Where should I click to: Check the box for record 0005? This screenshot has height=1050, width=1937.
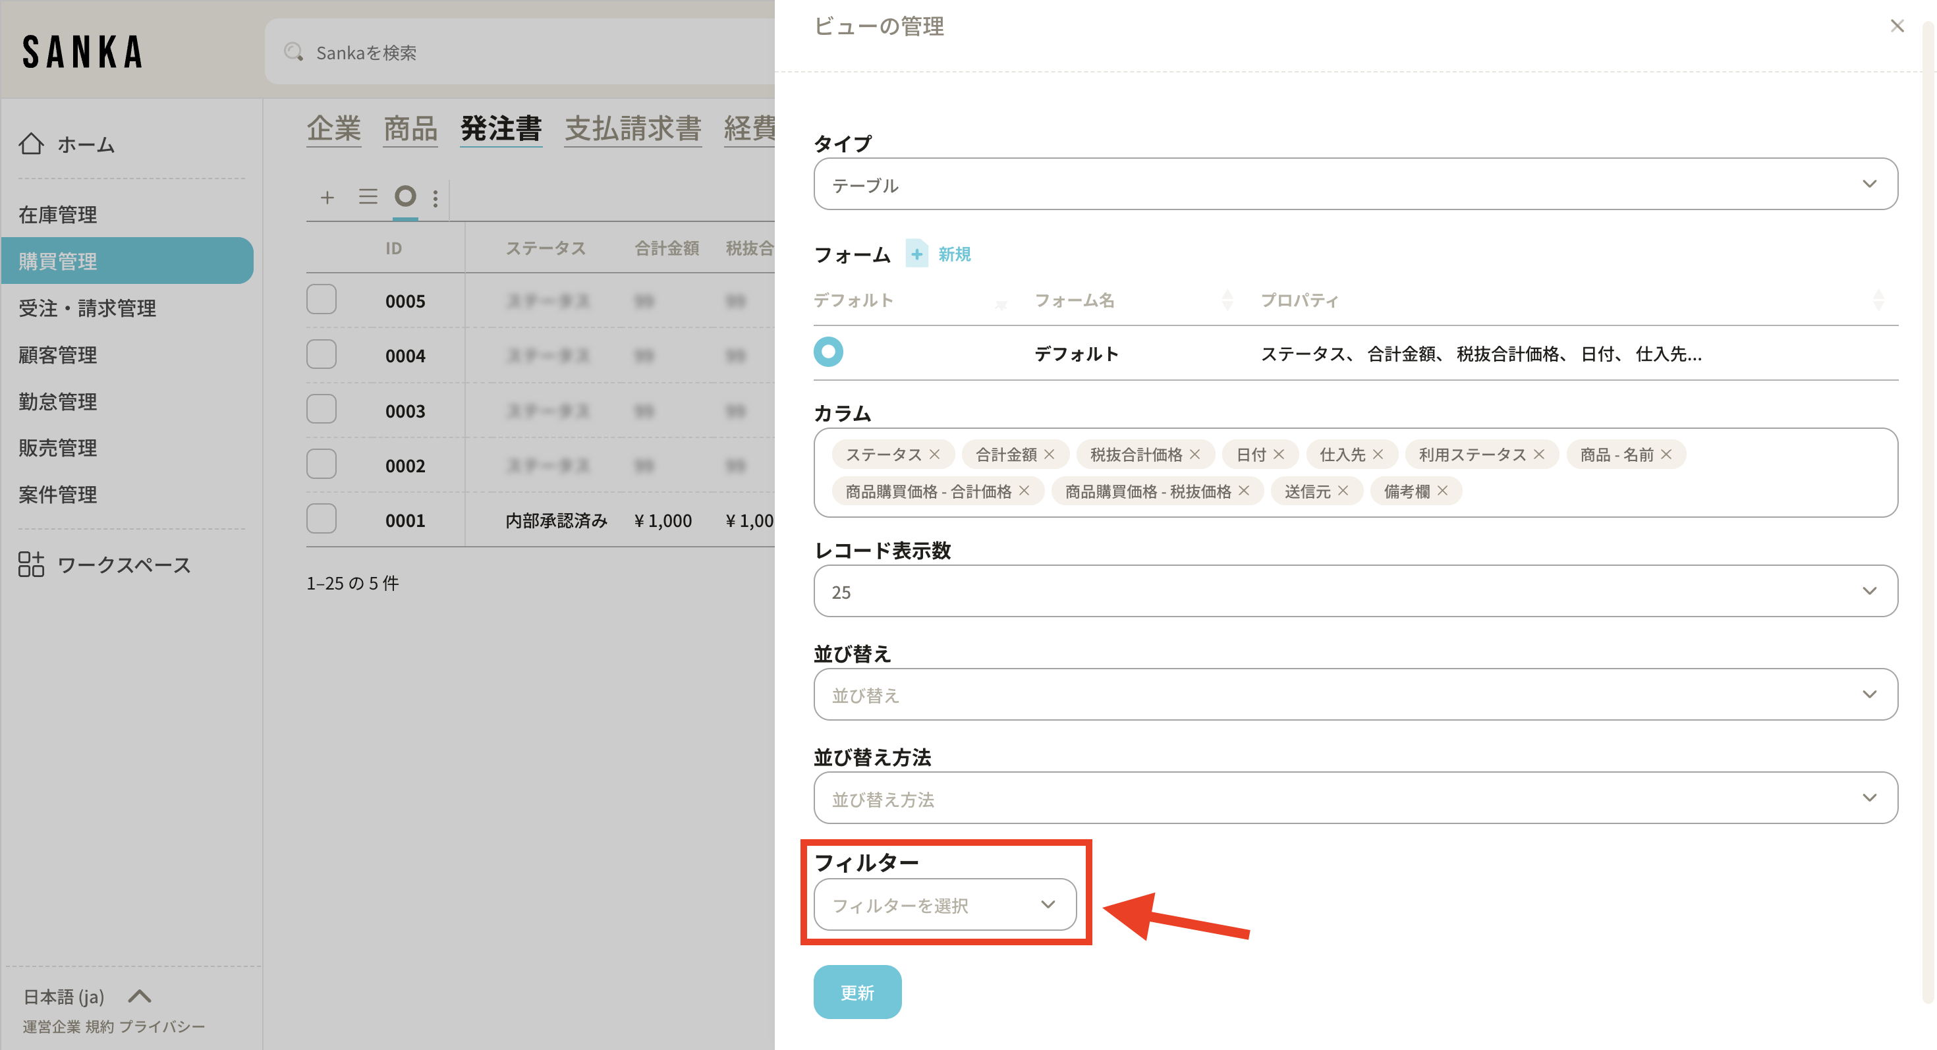point(321,300)
